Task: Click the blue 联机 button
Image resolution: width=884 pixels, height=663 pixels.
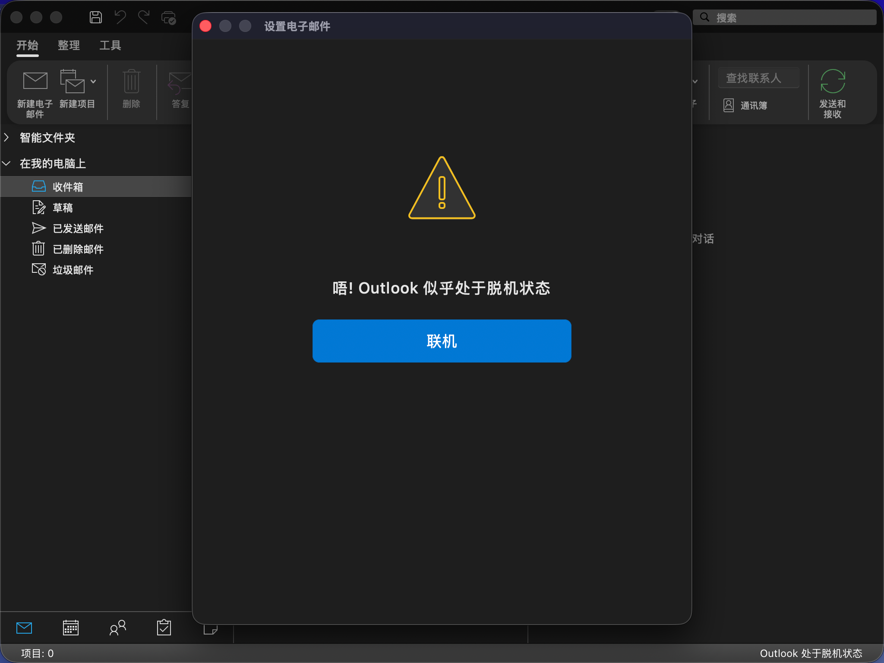Action: coord(442,341)
